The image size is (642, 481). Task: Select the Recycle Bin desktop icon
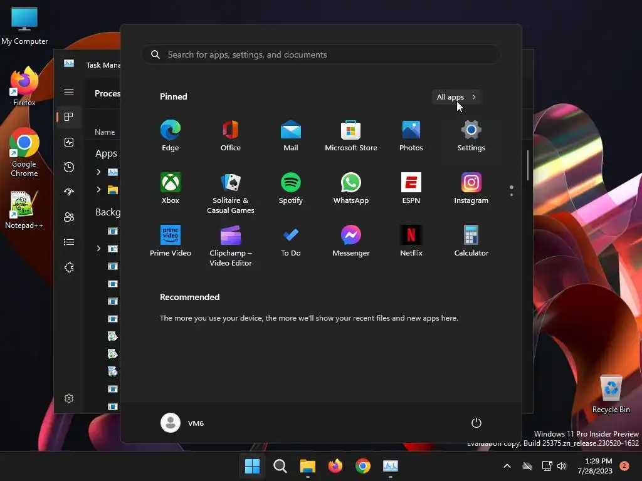611,395
